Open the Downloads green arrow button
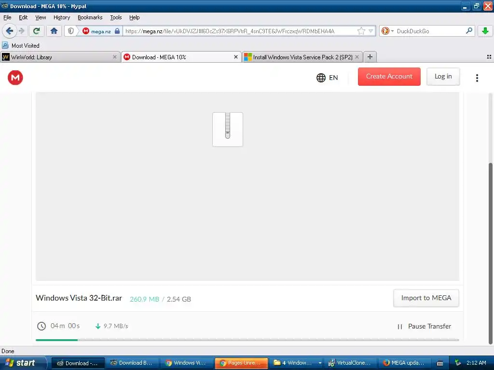494x370 pixels. pos(485,31)
